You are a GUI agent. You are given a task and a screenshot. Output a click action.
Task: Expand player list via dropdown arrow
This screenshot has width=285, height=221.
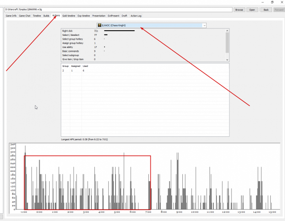click(204, 25)
